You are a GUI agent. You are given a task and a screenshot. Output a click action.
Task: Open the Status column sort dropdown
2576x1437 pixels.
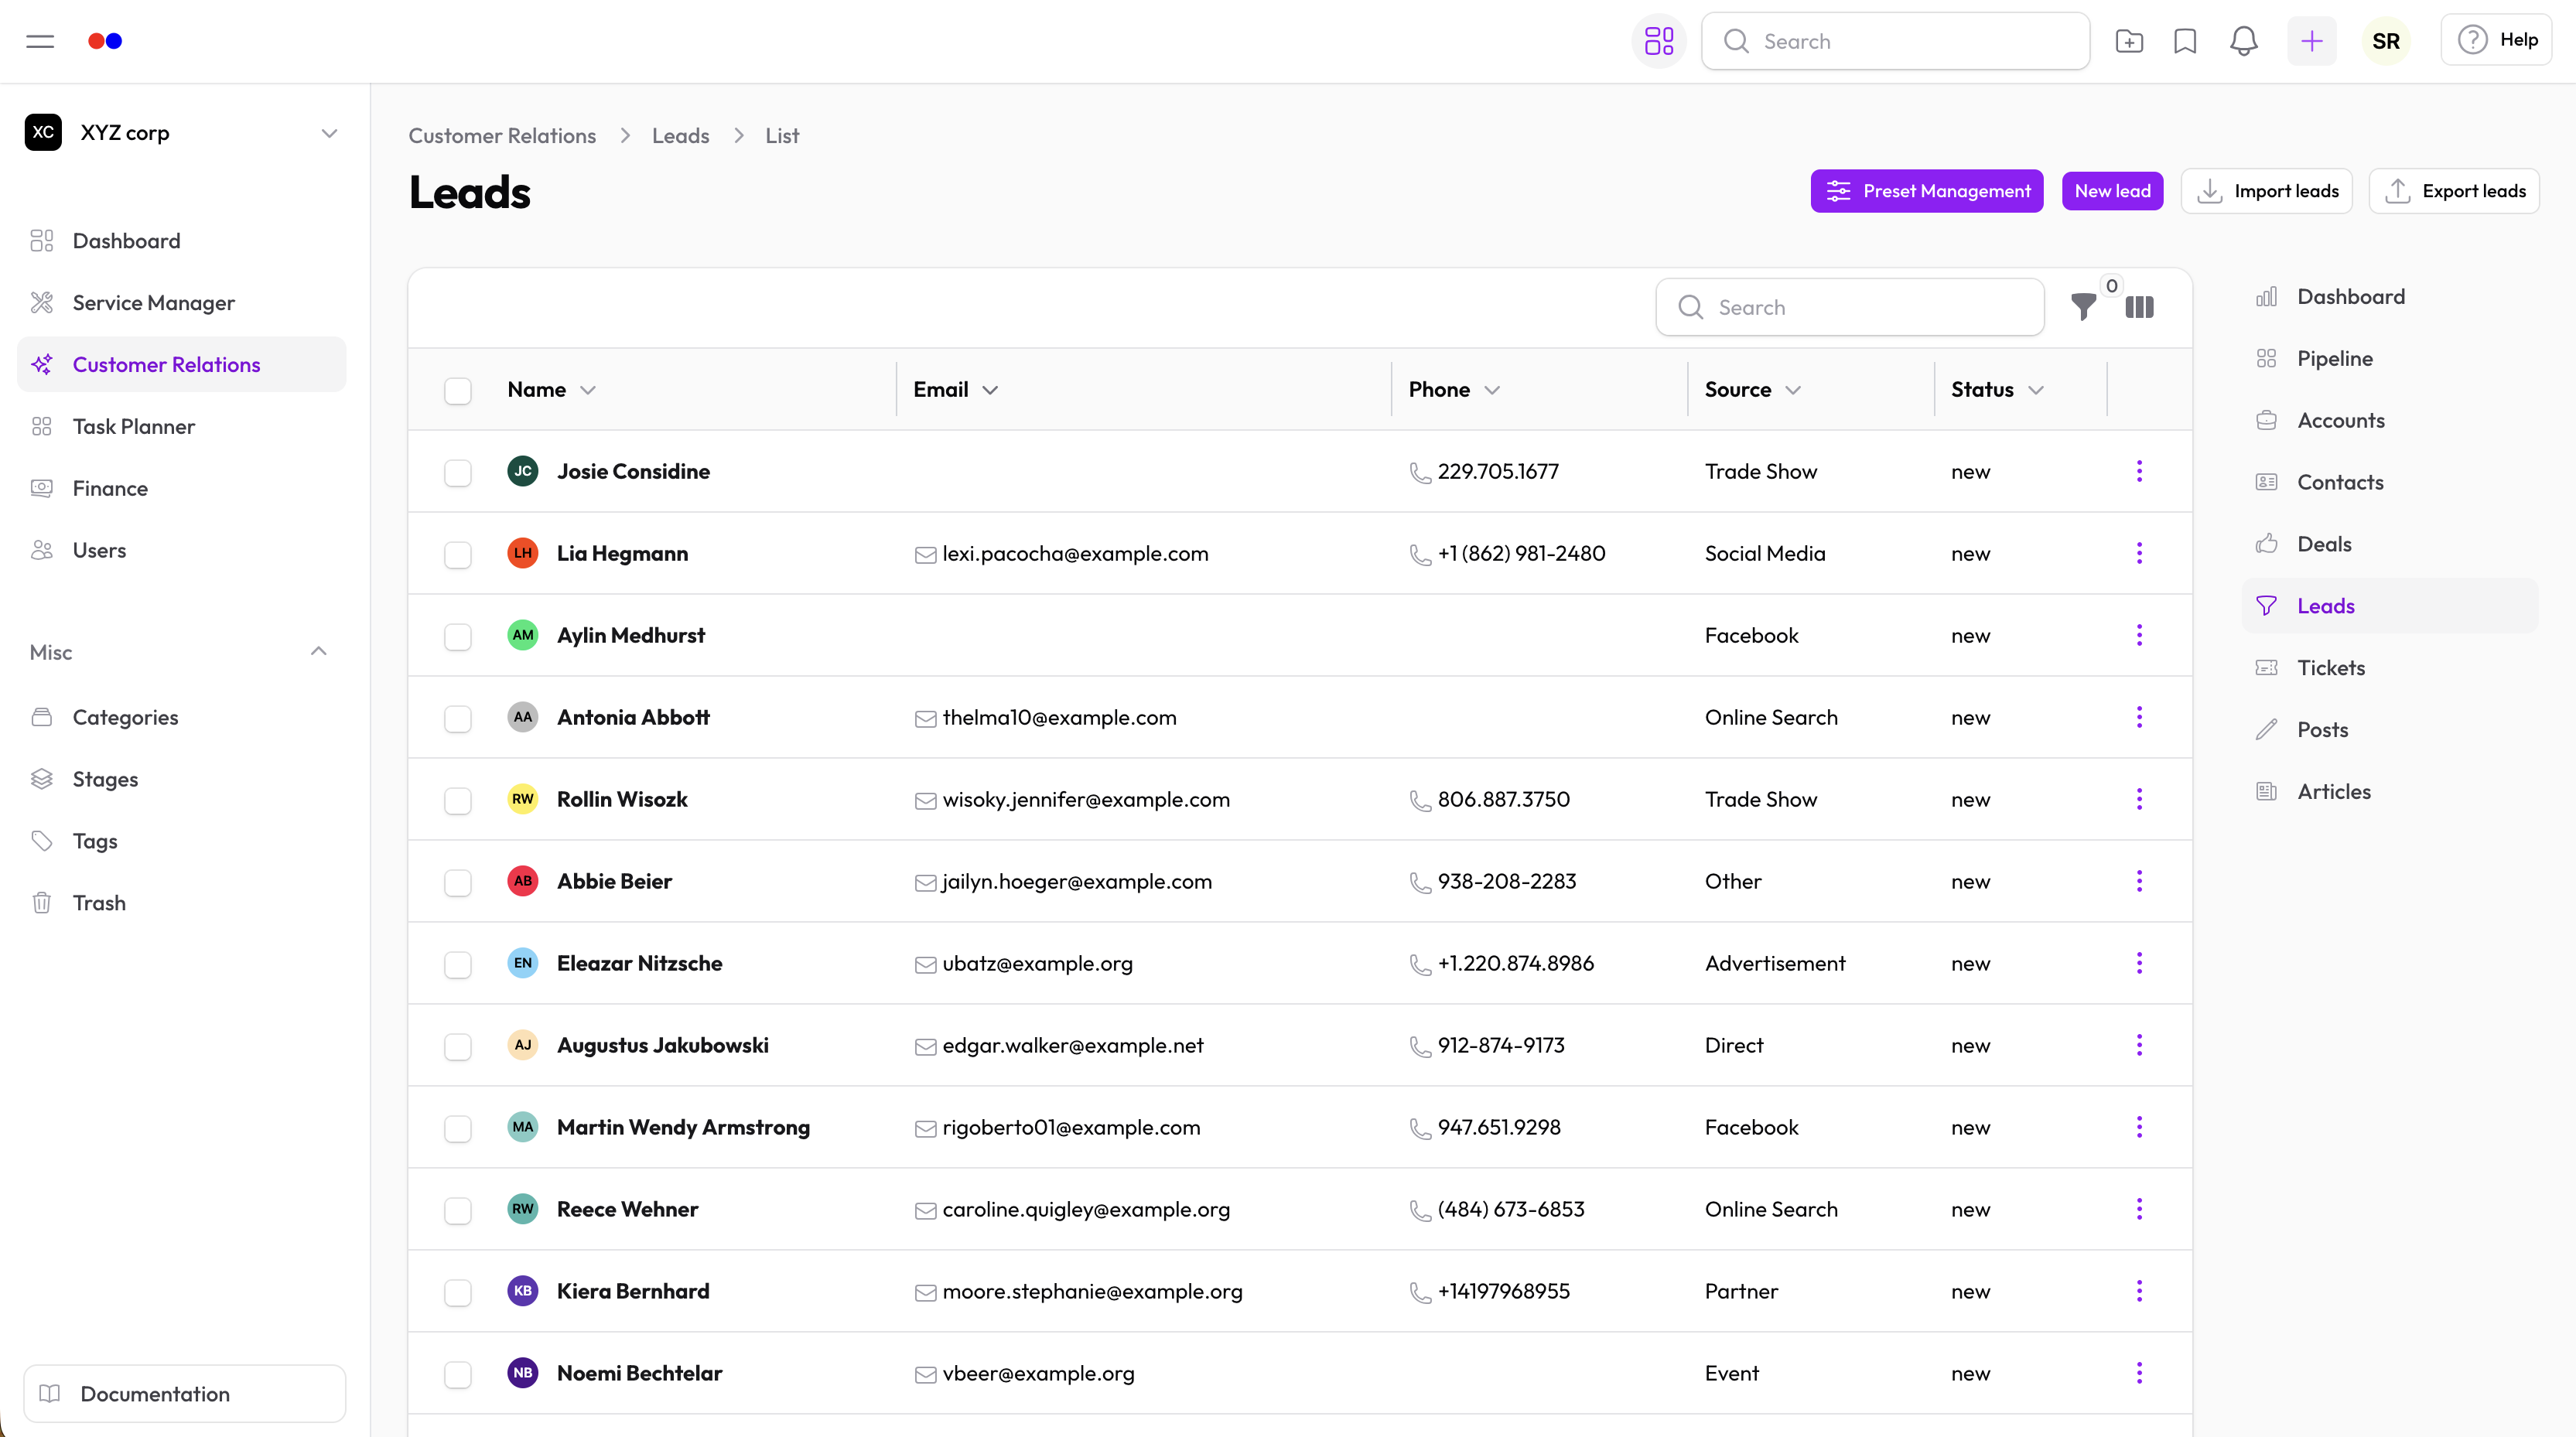[2036, 390]
